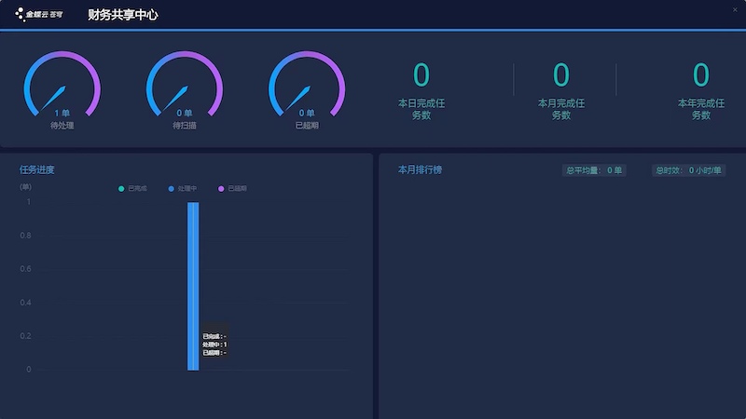Click the 本日完成任务数 counter

coord(421,75)
